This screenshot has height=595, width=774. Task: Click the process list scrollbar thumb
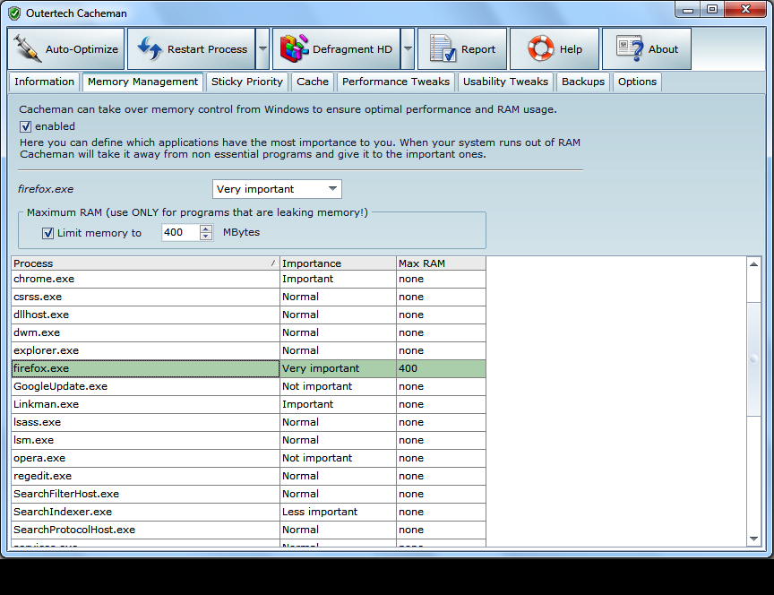click(x=753, y=359)
